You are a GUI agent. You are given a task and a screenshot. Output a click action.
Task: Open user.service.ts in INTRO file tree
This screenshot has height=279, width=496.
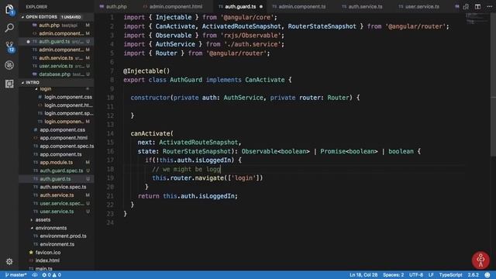(x=57, y=212)
